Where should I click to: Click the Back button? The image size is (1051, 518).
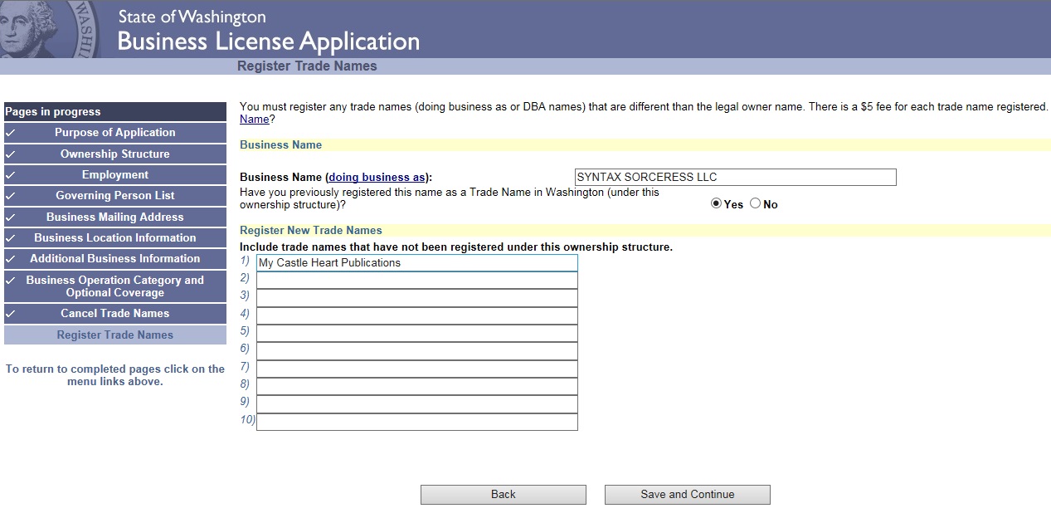pos(503,495)
